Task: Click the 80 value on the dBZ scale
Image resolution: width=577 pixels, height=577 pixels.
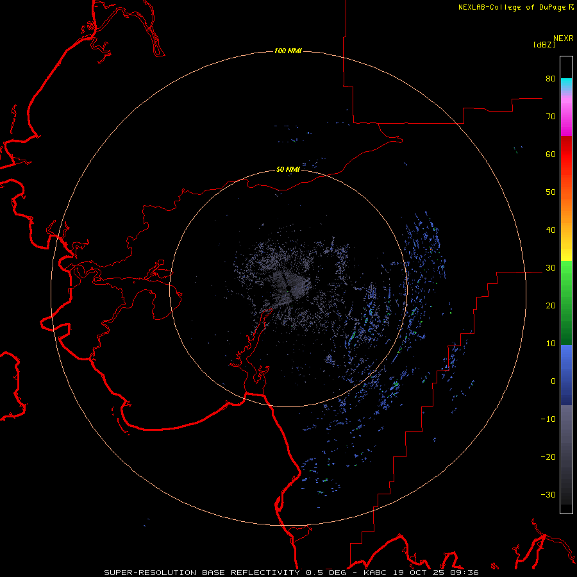Action: pos(551,79)
